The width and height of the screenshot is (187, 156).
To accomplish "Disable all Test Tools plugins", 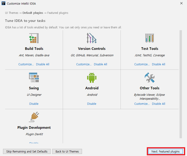I will pyautogui.click(x=159, y=64).
